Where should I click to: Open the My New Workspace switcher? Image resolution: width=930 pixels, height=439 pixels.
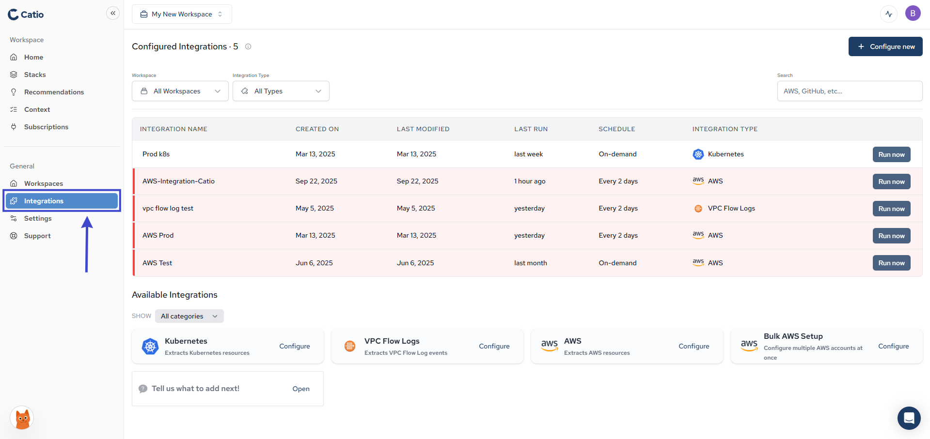[182, 14]
